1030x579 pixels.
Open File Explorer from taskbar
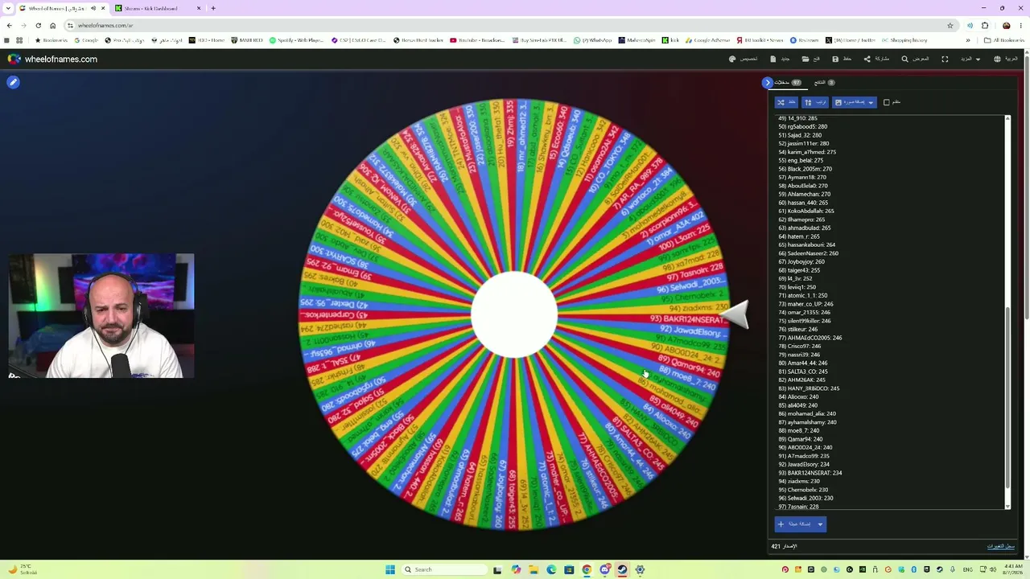(534, 569)
